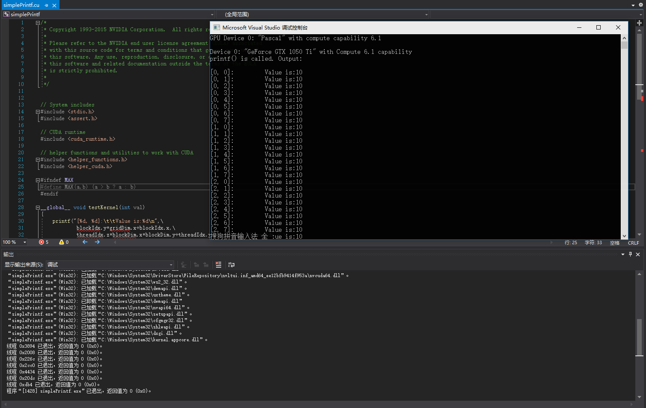Click the output panel scroll-down arrow
This screenshot has height=408, width=646.
tap(639, 397)
